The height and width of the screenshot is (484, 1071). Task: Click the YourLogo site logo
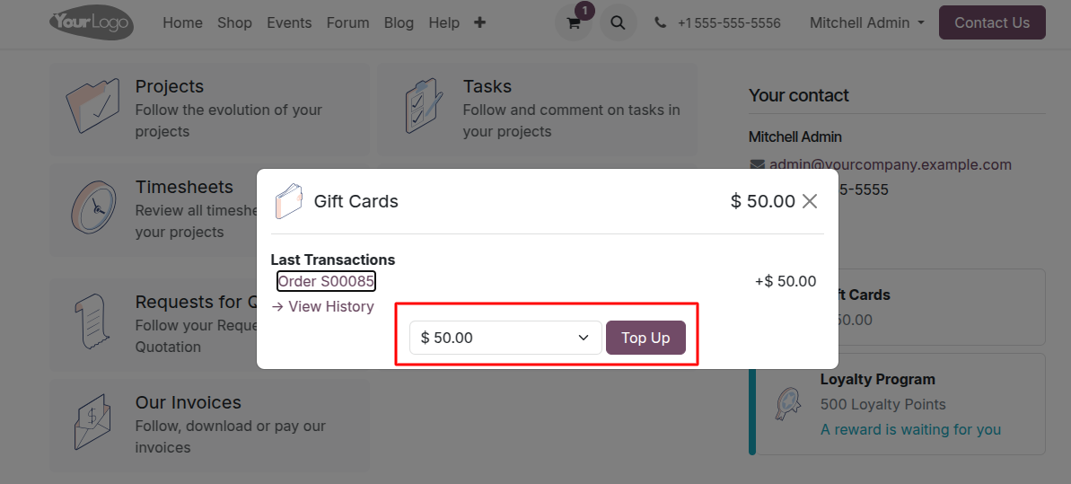point(92,22)
